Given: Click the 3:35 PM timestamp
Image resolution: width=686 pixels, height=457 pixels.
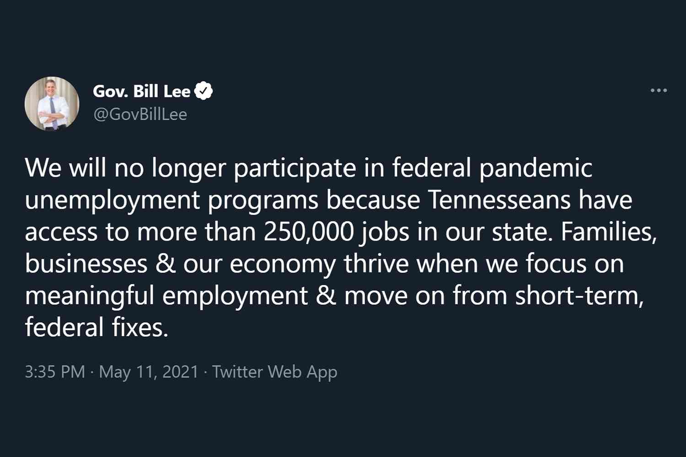Looking at the screenshot, I should (x=55, y=372).
